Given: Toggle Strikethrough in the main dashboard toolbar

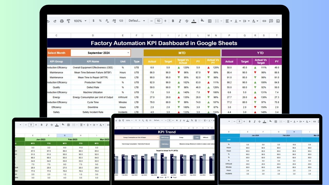Looking at the screenshot, I should (187, 21).
